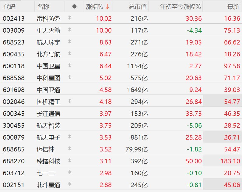Open the stock name 航天电子
The width and height of the screenshot is (242, 192).
tap(48, 137)
